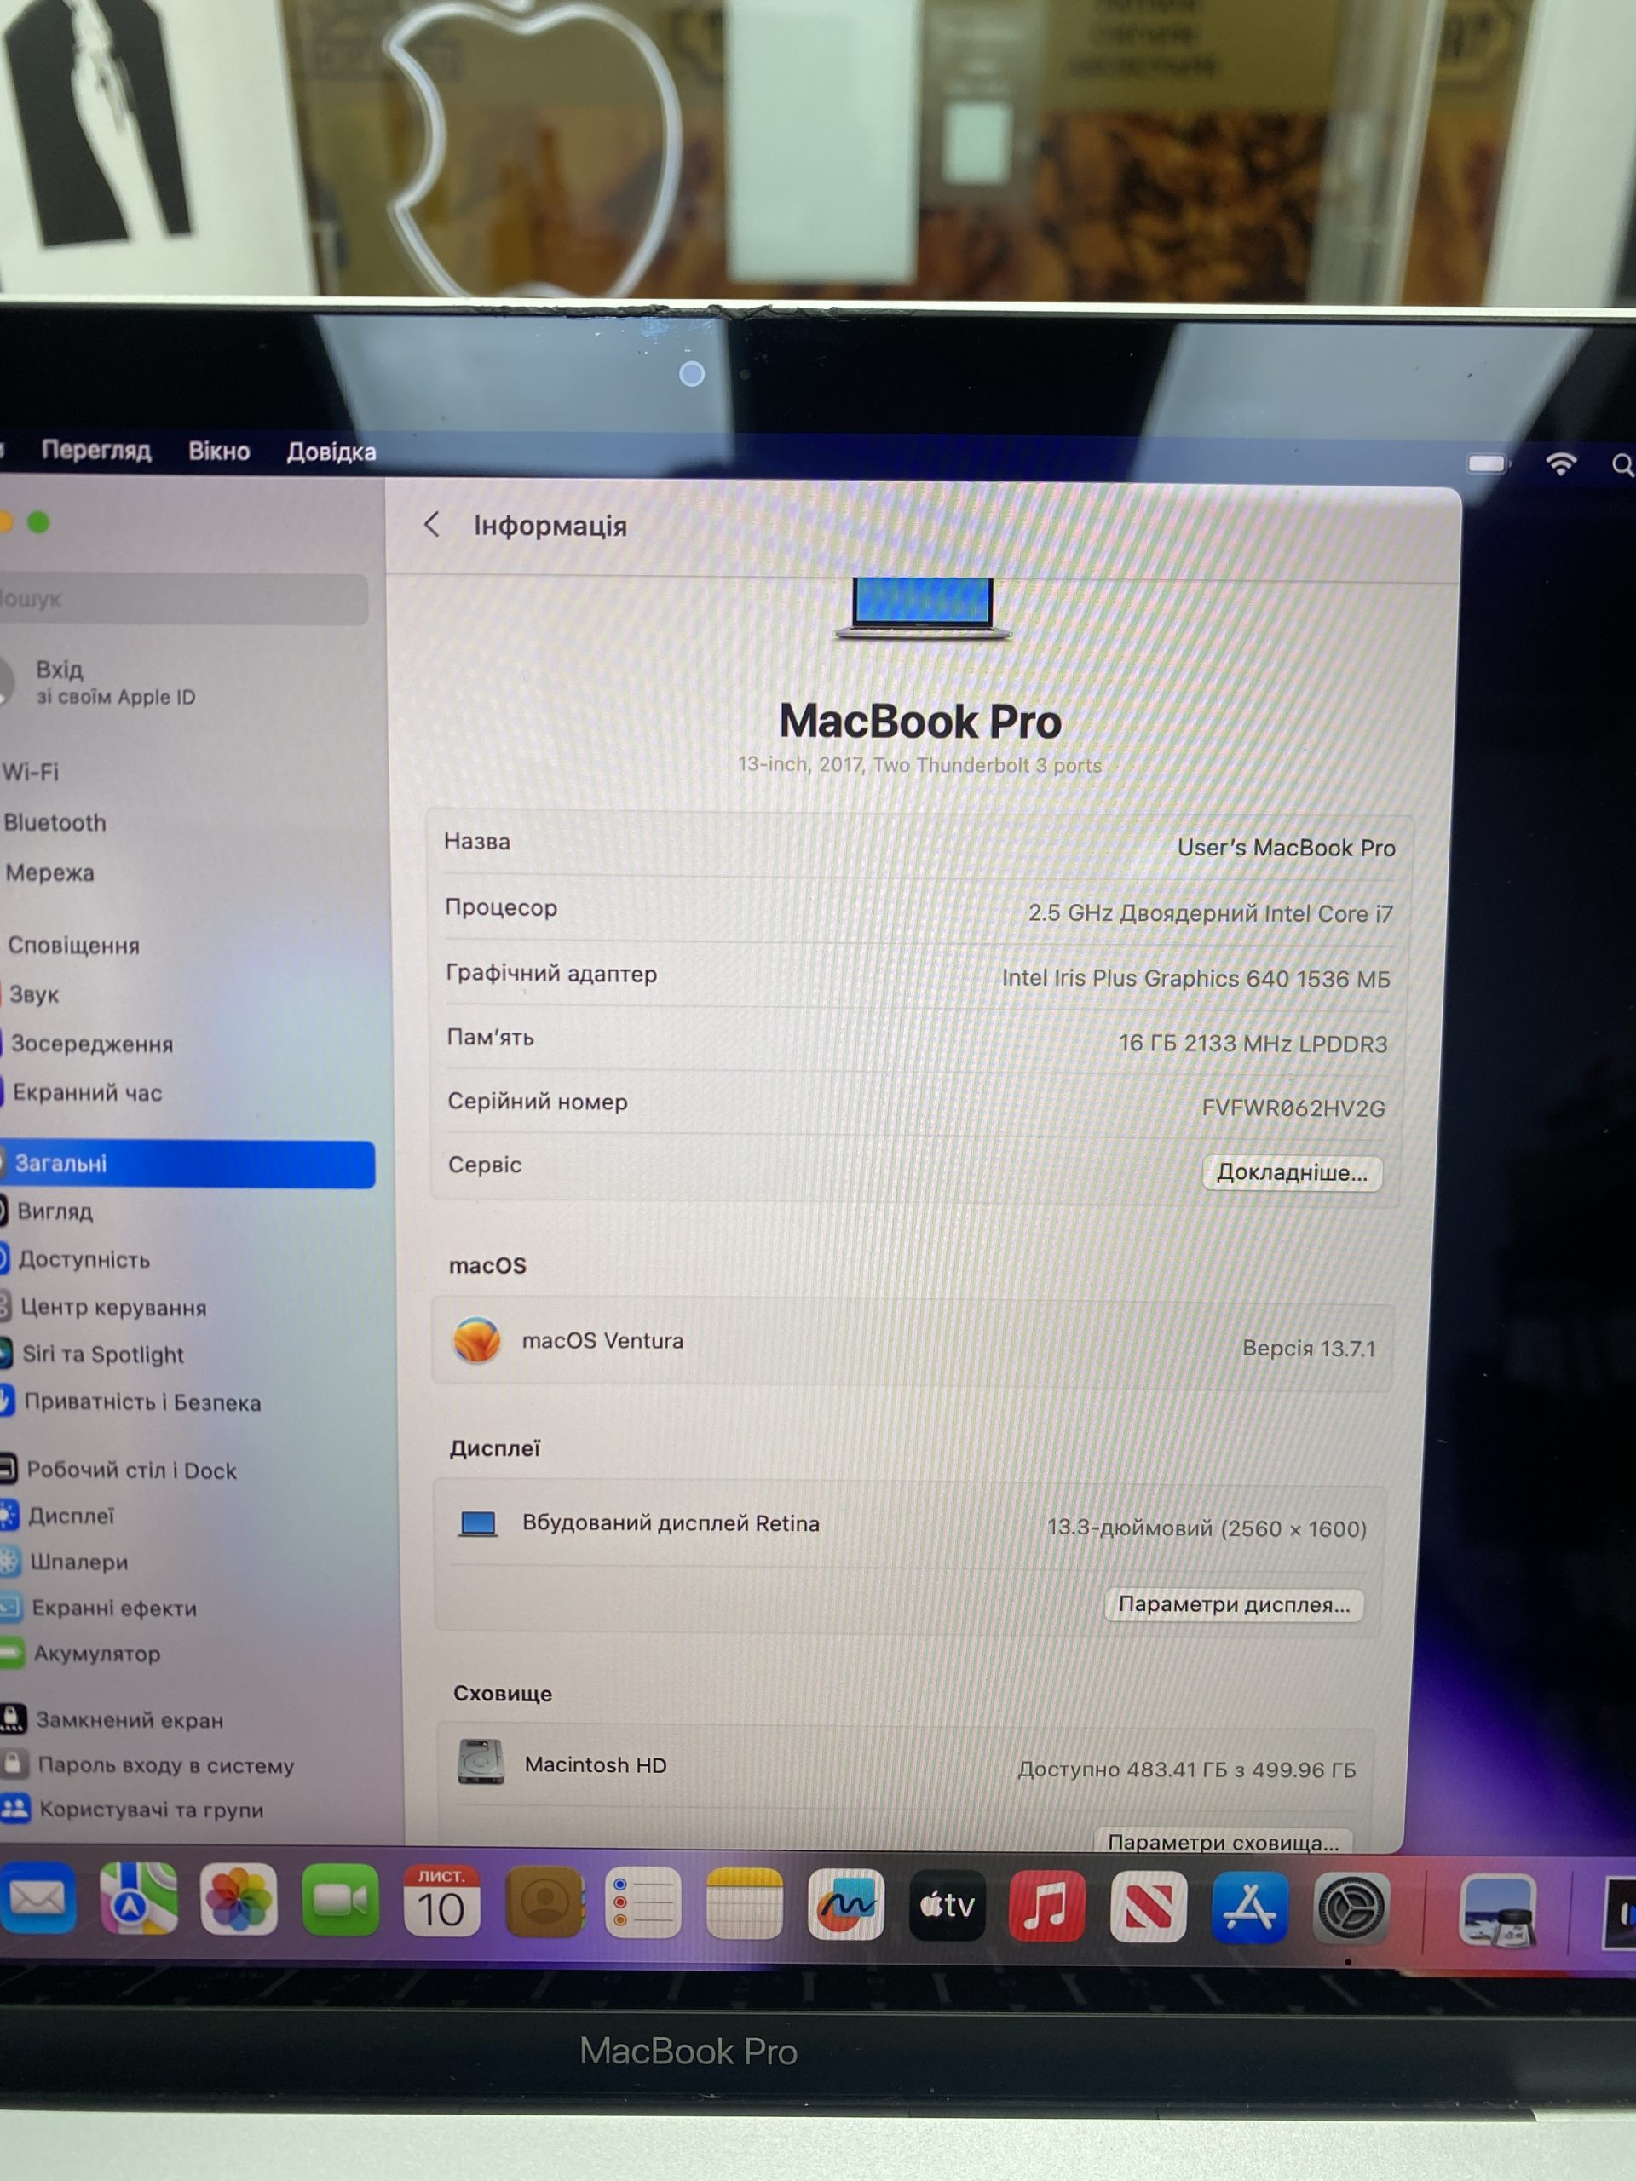Image resolution: width=1636 pixels, height=2181 pixels.
Task: Go back using the chevron arrow
Action: point(431,525)
